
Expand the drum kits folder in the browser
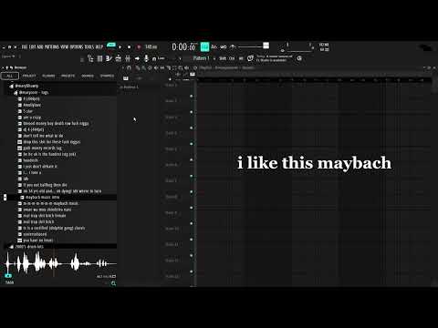pos(11,247)
